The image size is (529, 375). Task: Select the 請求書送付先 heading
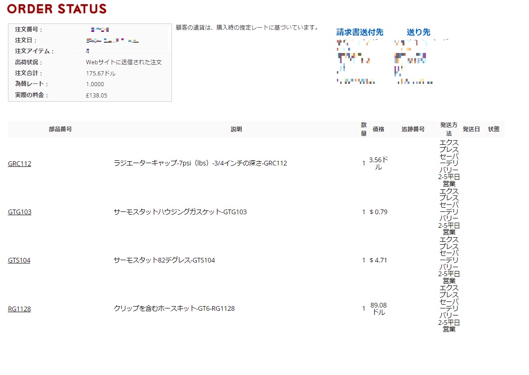(x=359, y=32)
